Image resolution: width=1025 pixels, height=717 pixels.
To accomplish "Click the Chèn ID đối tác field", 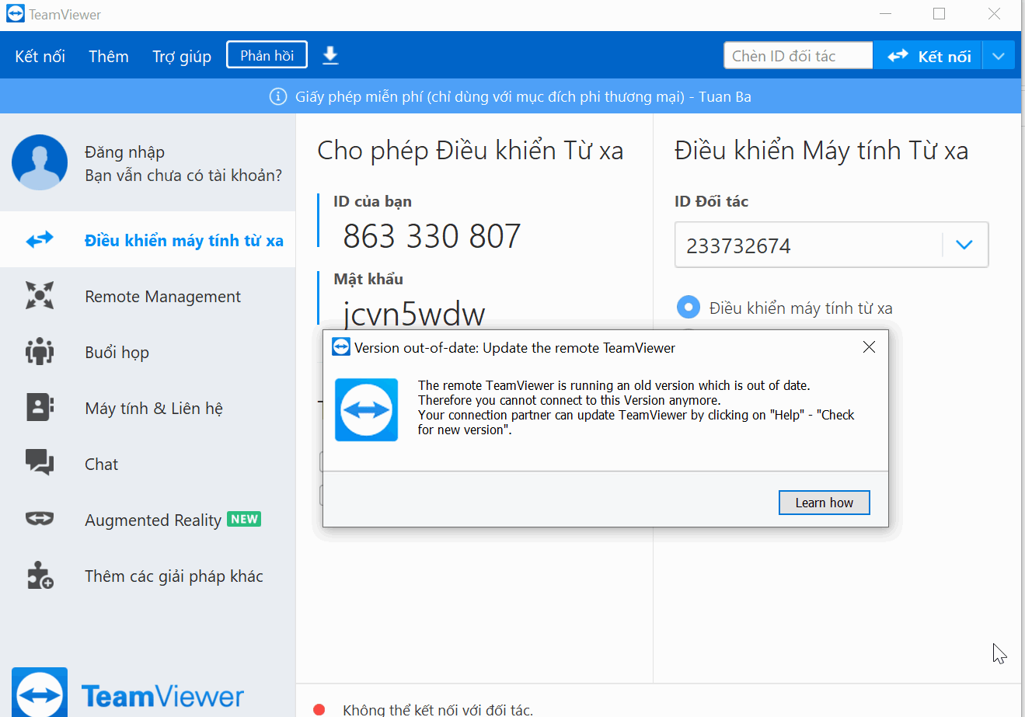I will click(x=799, y=56).
